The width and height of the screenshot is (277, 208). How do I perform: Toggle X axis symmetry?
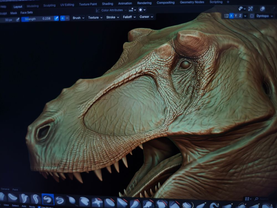coord(231,16)
